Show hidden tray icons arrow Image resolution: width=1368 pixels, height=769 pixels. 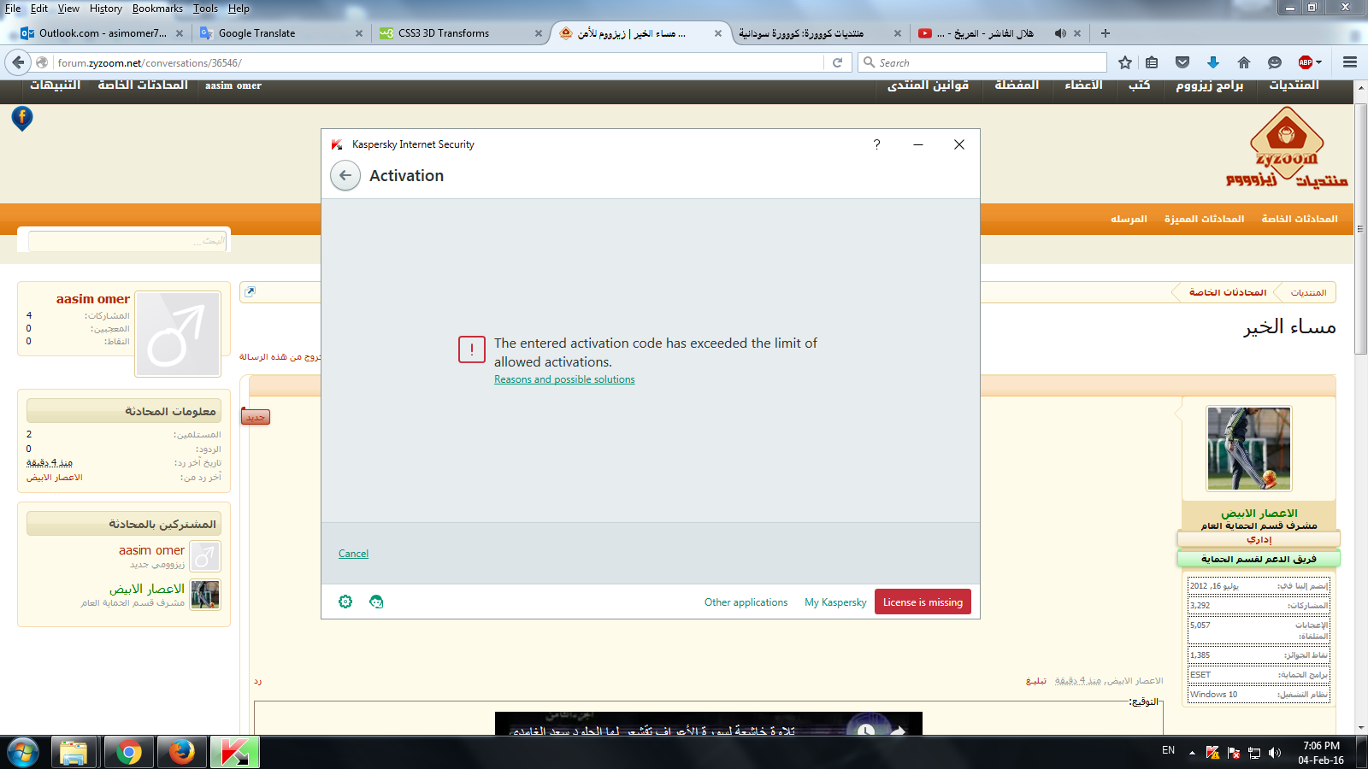[1192, 753]
